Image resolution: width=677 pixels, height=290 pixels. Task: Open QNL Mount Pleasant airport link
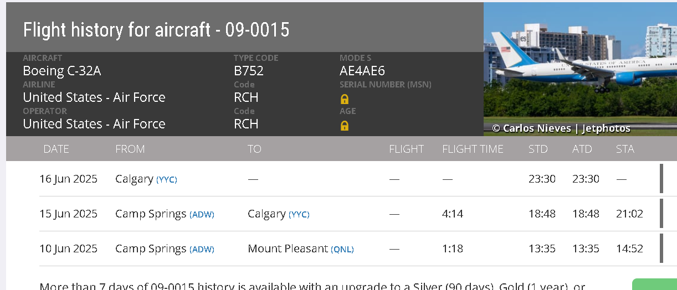[x=342, y=249]
